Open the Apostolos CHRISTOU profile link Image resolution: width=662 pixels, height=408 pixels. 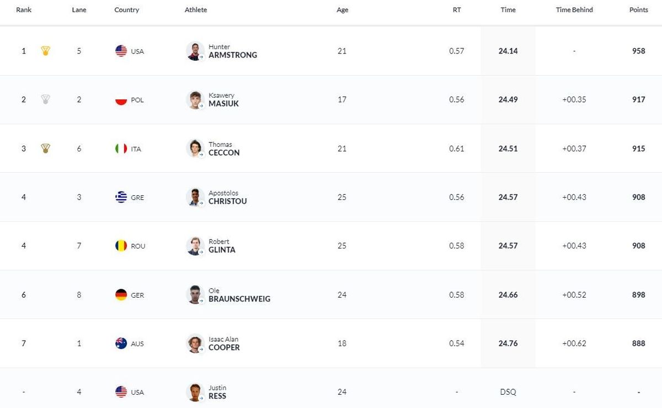(227, 197)
